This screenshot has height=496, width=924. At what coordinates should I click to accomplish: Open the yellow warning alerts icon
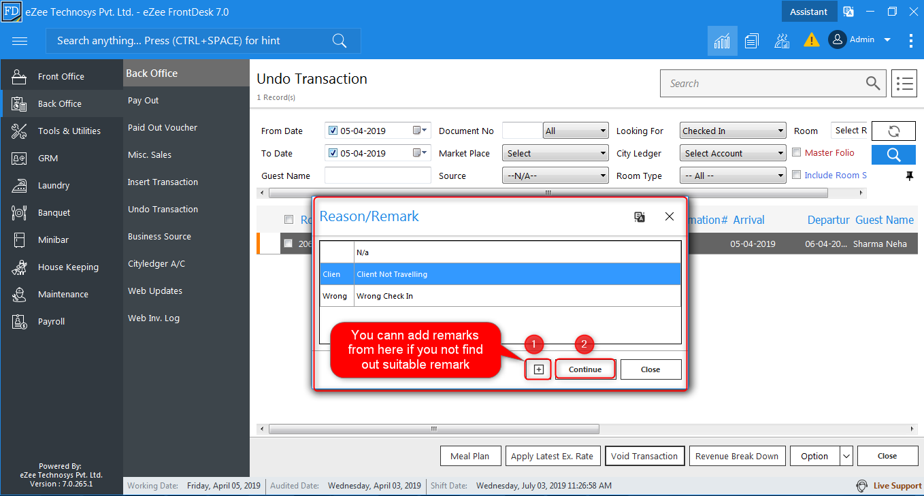811,40
